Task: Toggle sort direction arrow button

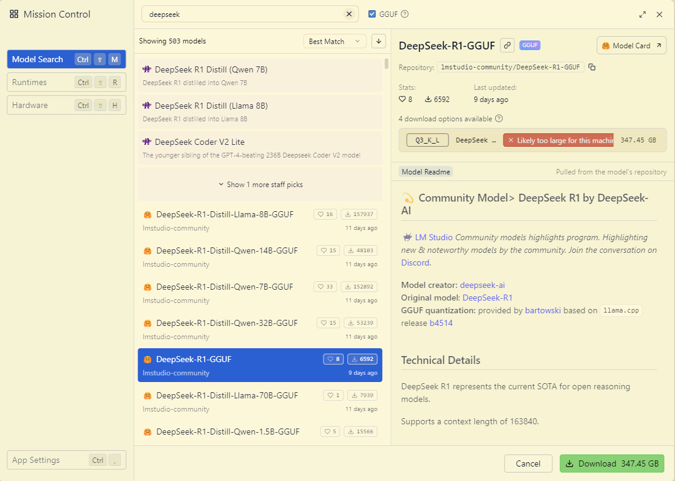Action: [379, 41]
